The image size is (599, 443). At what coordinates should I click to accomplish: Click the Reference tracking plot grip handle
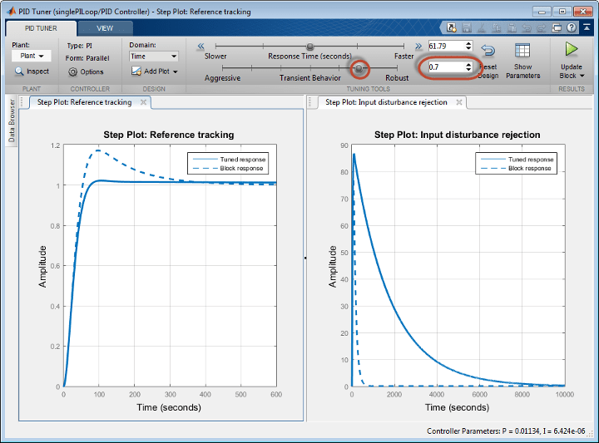22,102
